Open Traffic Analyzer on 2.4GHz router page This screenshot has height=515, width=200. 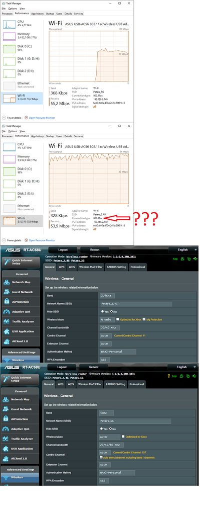pos(20,321)
